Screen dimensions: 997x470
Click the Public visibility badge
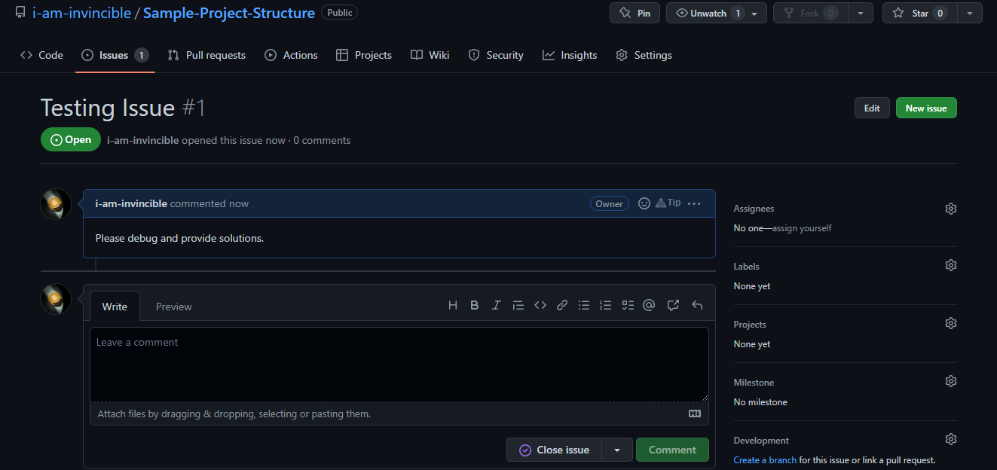coord(340,13)
